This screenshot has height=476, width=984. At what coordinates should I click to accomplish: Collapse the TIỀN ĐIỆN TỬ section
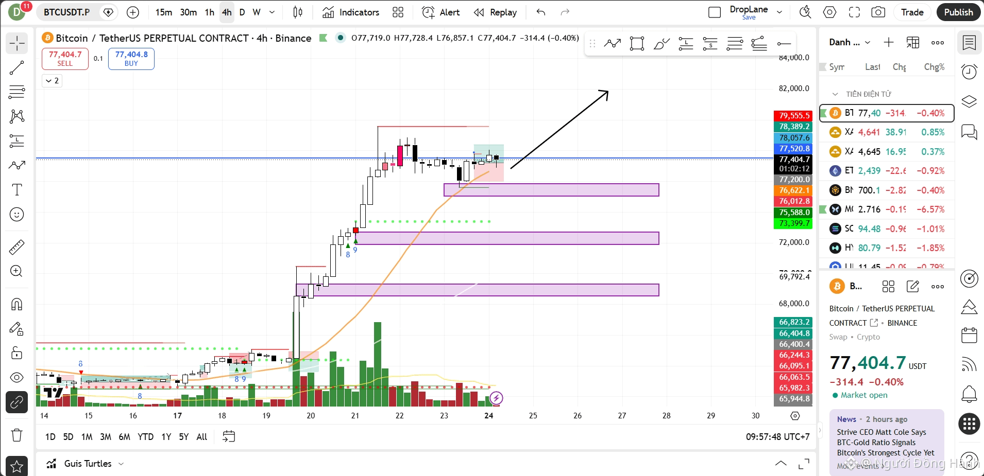(835, 94)
